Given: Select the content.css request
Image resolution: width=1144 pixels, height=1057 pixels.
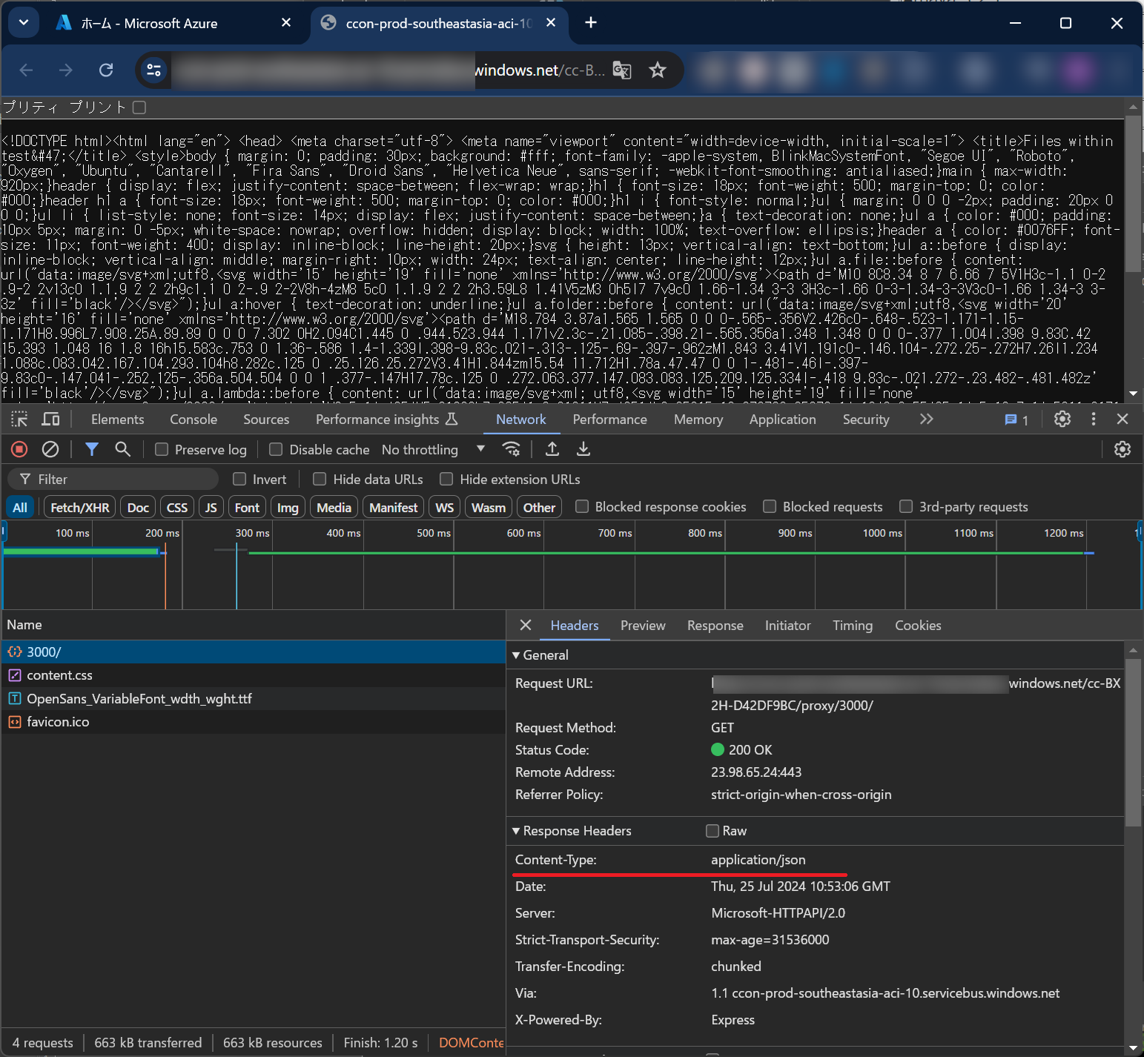Looking at the screenshot, I should [59, 675].
